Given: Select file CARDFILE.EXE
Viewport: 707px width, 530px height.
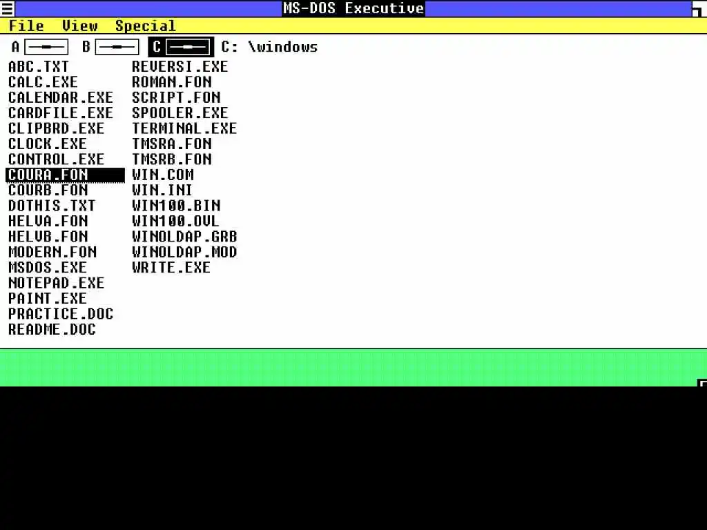Looking at the screenshot, I should click(x=61, y=112).
